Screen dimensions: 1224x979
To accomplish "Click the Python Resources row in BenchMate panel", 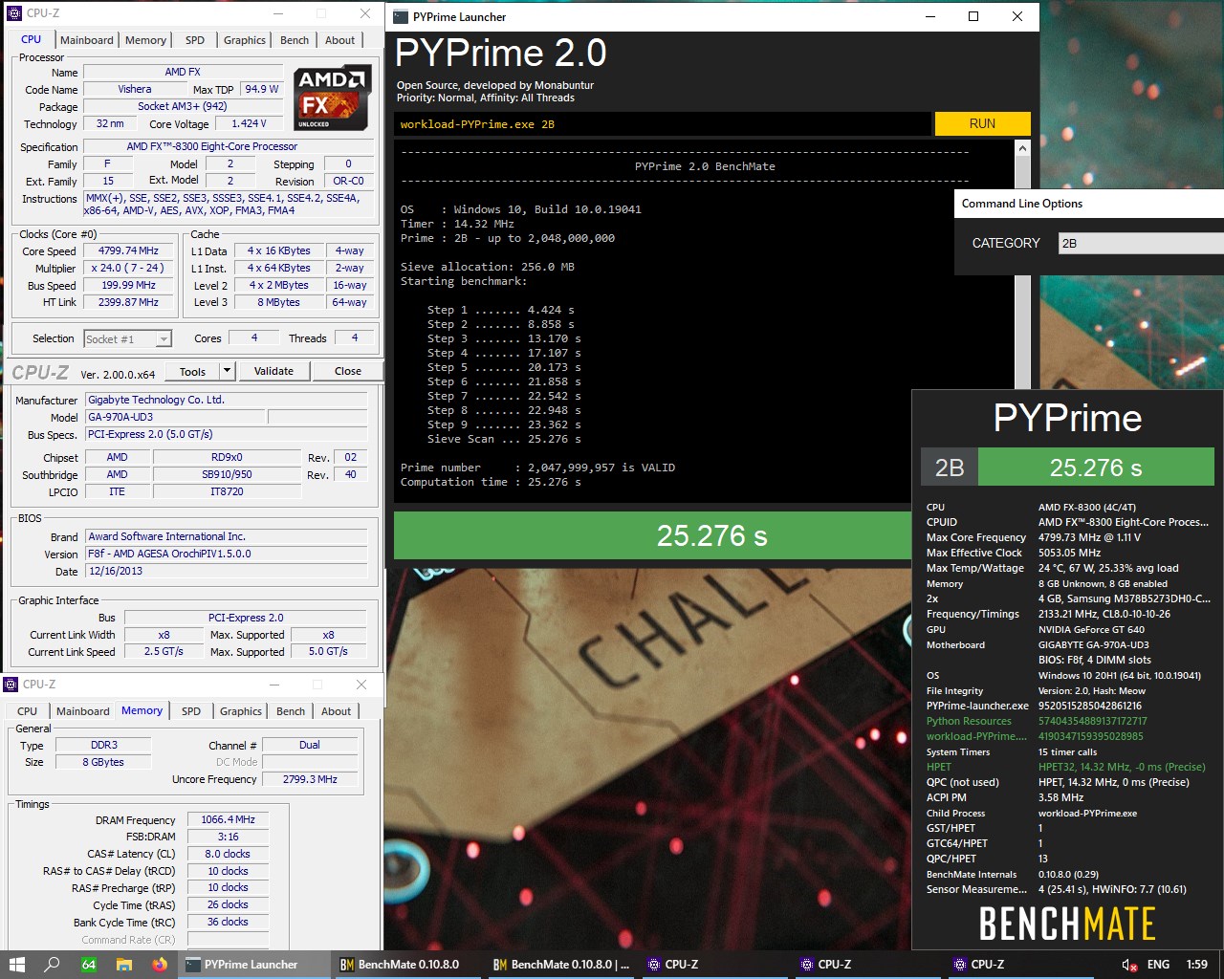I will 1067,721.
